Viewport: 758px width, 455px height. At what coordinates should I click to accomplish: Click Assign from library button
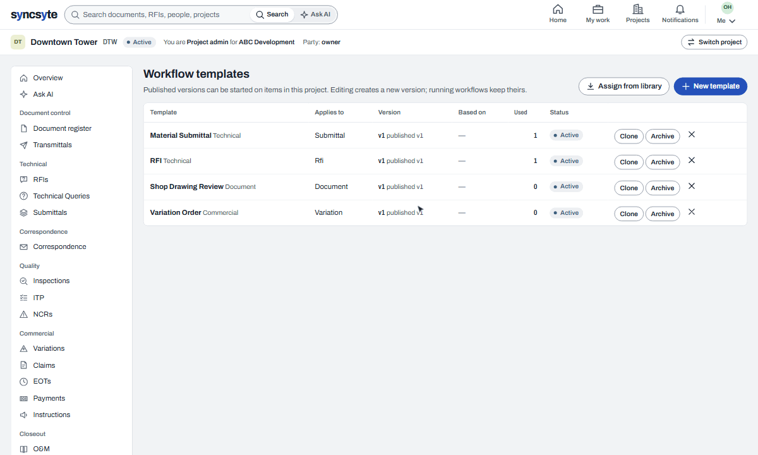(623, 86)
